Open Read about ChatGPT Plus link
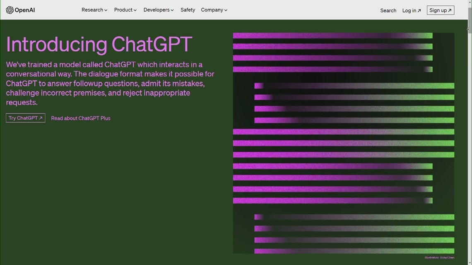Screen dimensions: 472x265 point(81,118)
